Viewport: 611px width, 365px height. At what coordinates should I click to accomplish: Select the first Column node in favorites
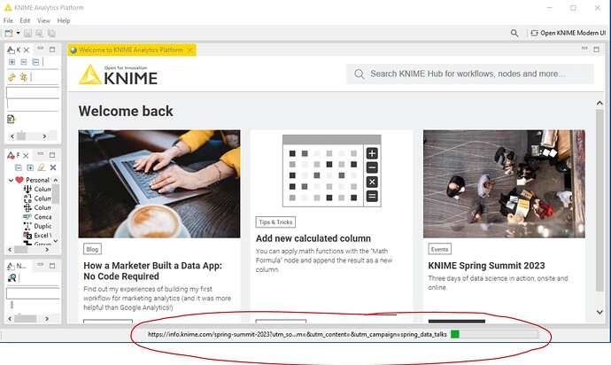tap(37, 189)
